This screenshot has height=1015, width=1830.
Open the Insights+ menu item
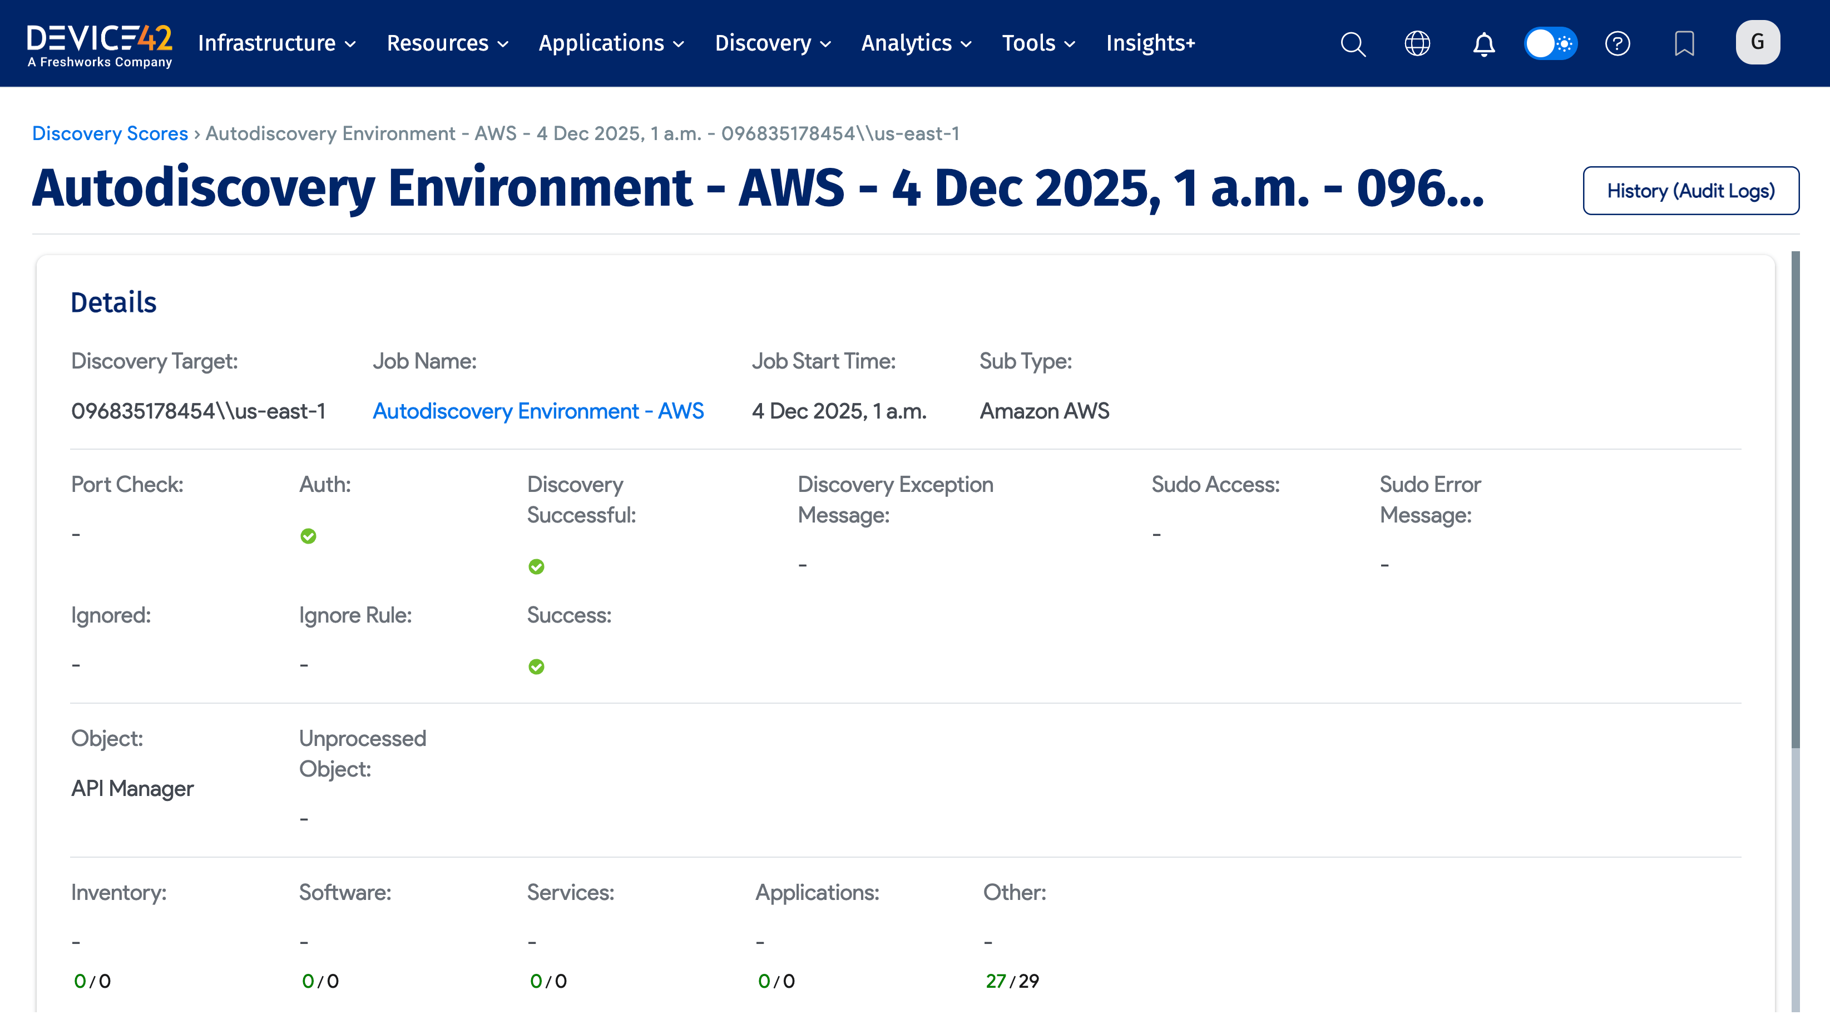coord(1150,43)
